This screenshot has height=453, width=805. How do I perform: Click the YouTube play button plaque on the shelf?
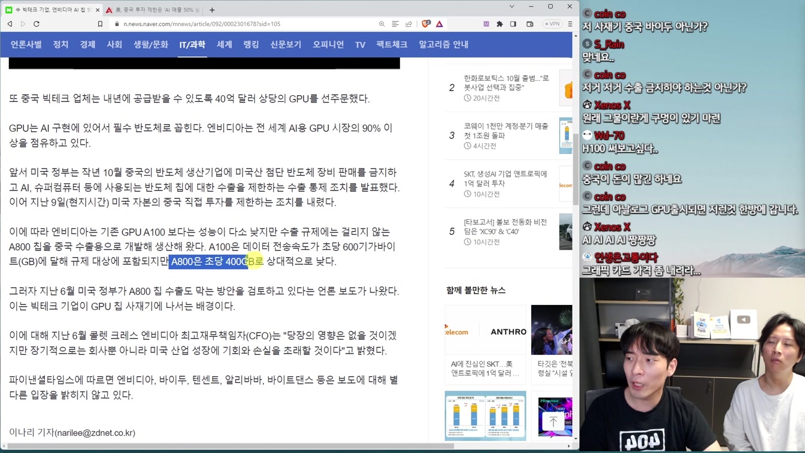pyautogui.click(x=743, y=320)
